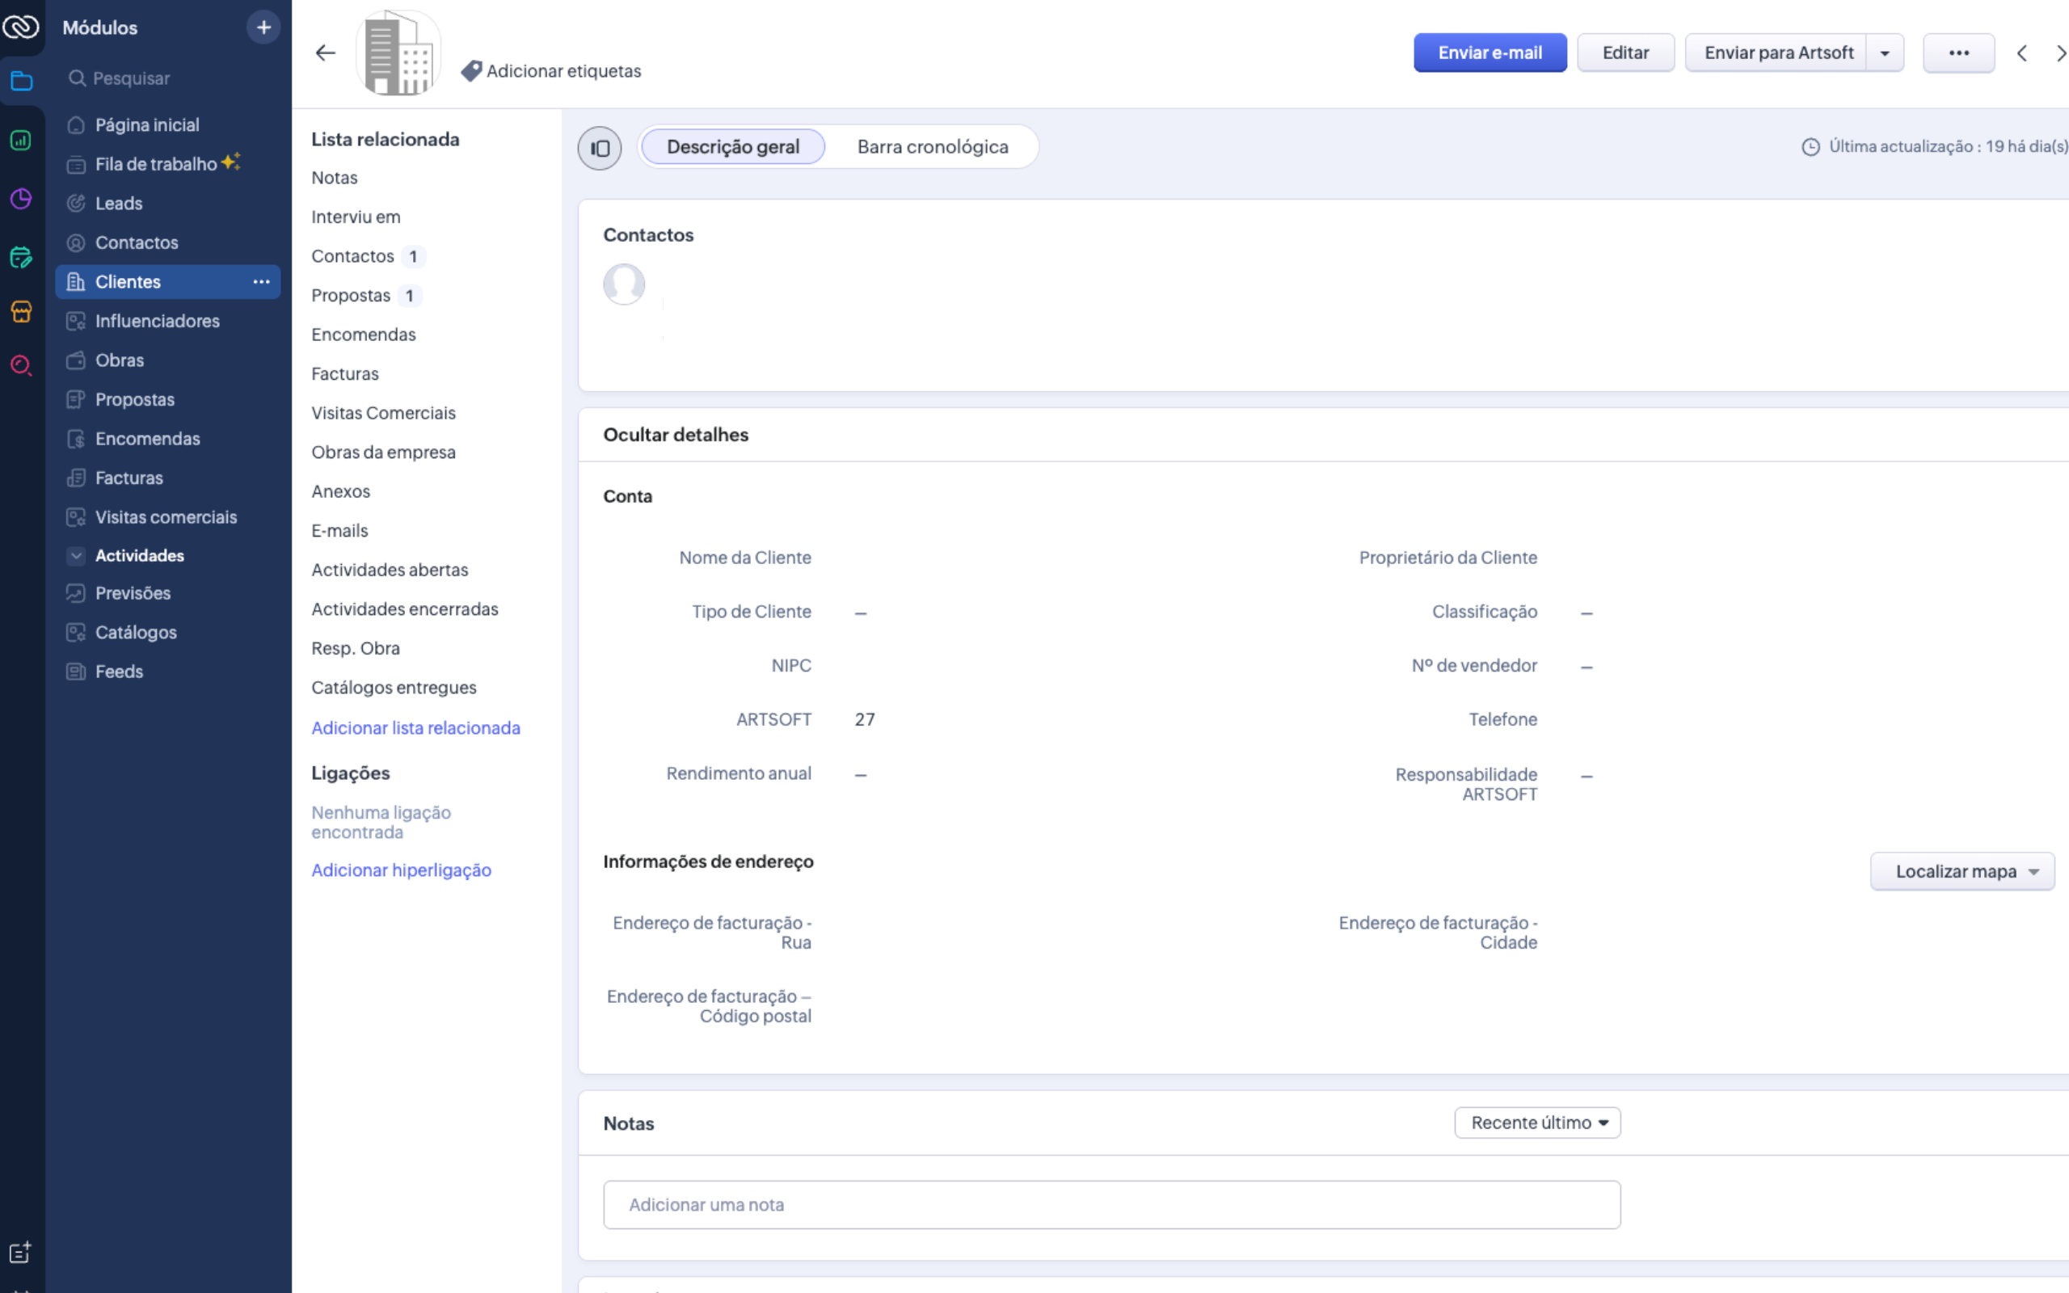This screenshot has width=2069, height=1293.
Task: Click the Enviar e-mail button
Action: (x=1490, y=53)
